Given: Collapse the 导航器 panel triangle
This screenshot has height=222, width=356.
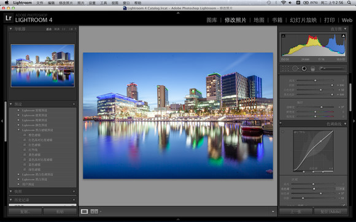Looking at the screenshot, I should (x=10, y=29).
